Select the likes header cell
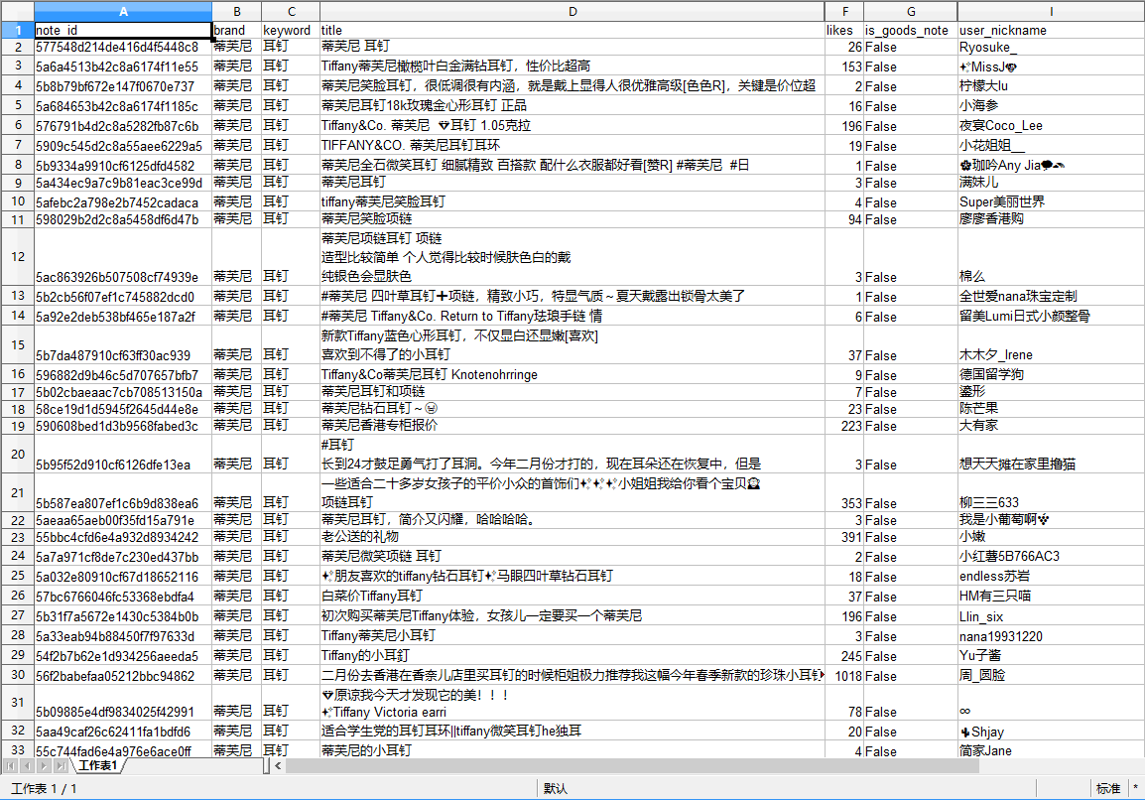Viewport: 1145px width, 800px height. point(844,30)
